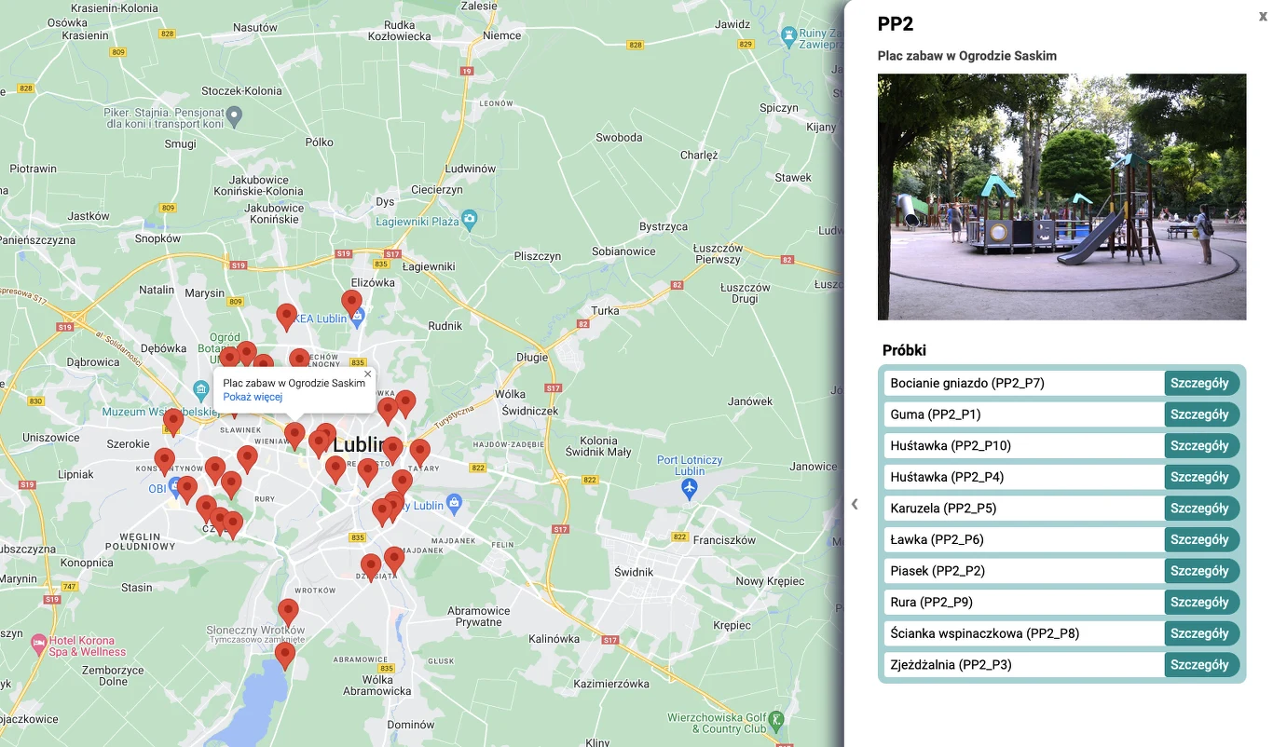Select the IKEA Lublin shopping bag icon
Image resolution: width=1273 pixels, height=747 pixels.
(356, 318)
